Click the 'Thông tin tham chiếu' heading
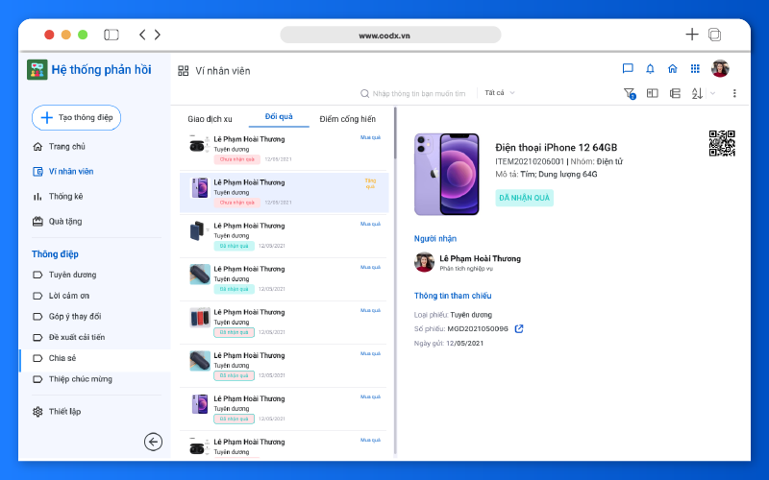This screenshot has height=480, width=769. [453, 296]
